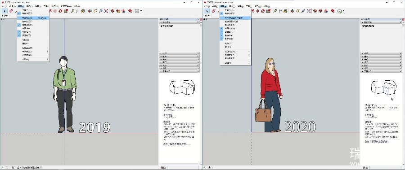The width and height of the screenshot is (405, 170).
Task: Activate the Orbit tool in 2020 window
Action: point(292,11)
